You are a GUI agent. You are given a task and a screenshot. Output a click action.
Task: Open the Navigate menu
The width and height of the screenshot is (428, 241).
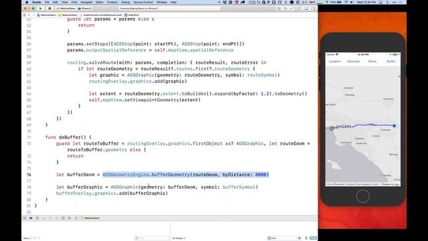[x=86, y=2]
